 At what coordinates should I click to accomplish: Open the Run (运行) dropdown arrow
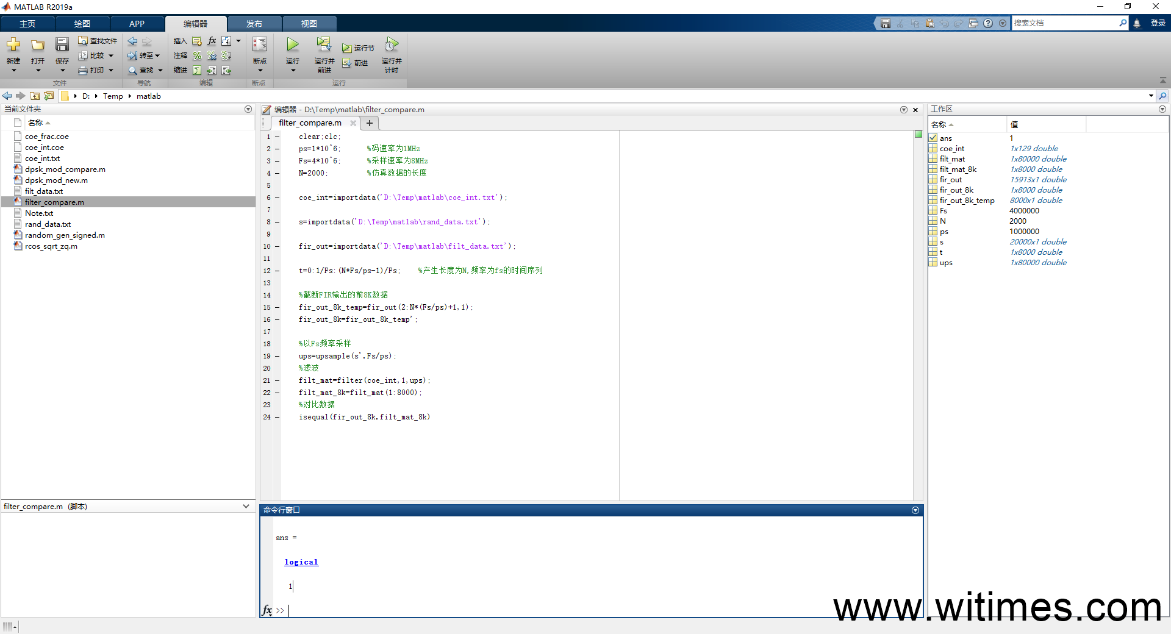click(x=293, y=71)
